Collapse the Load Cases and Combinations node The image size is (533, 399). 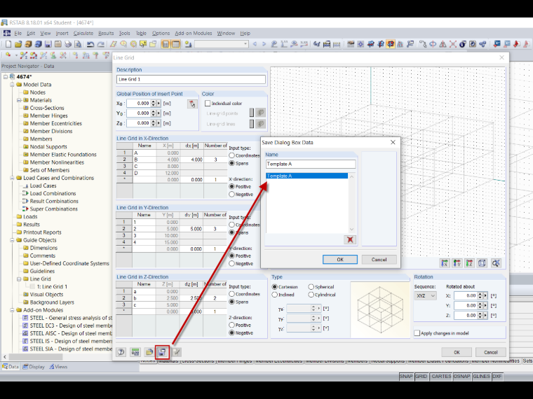point(12,178)
